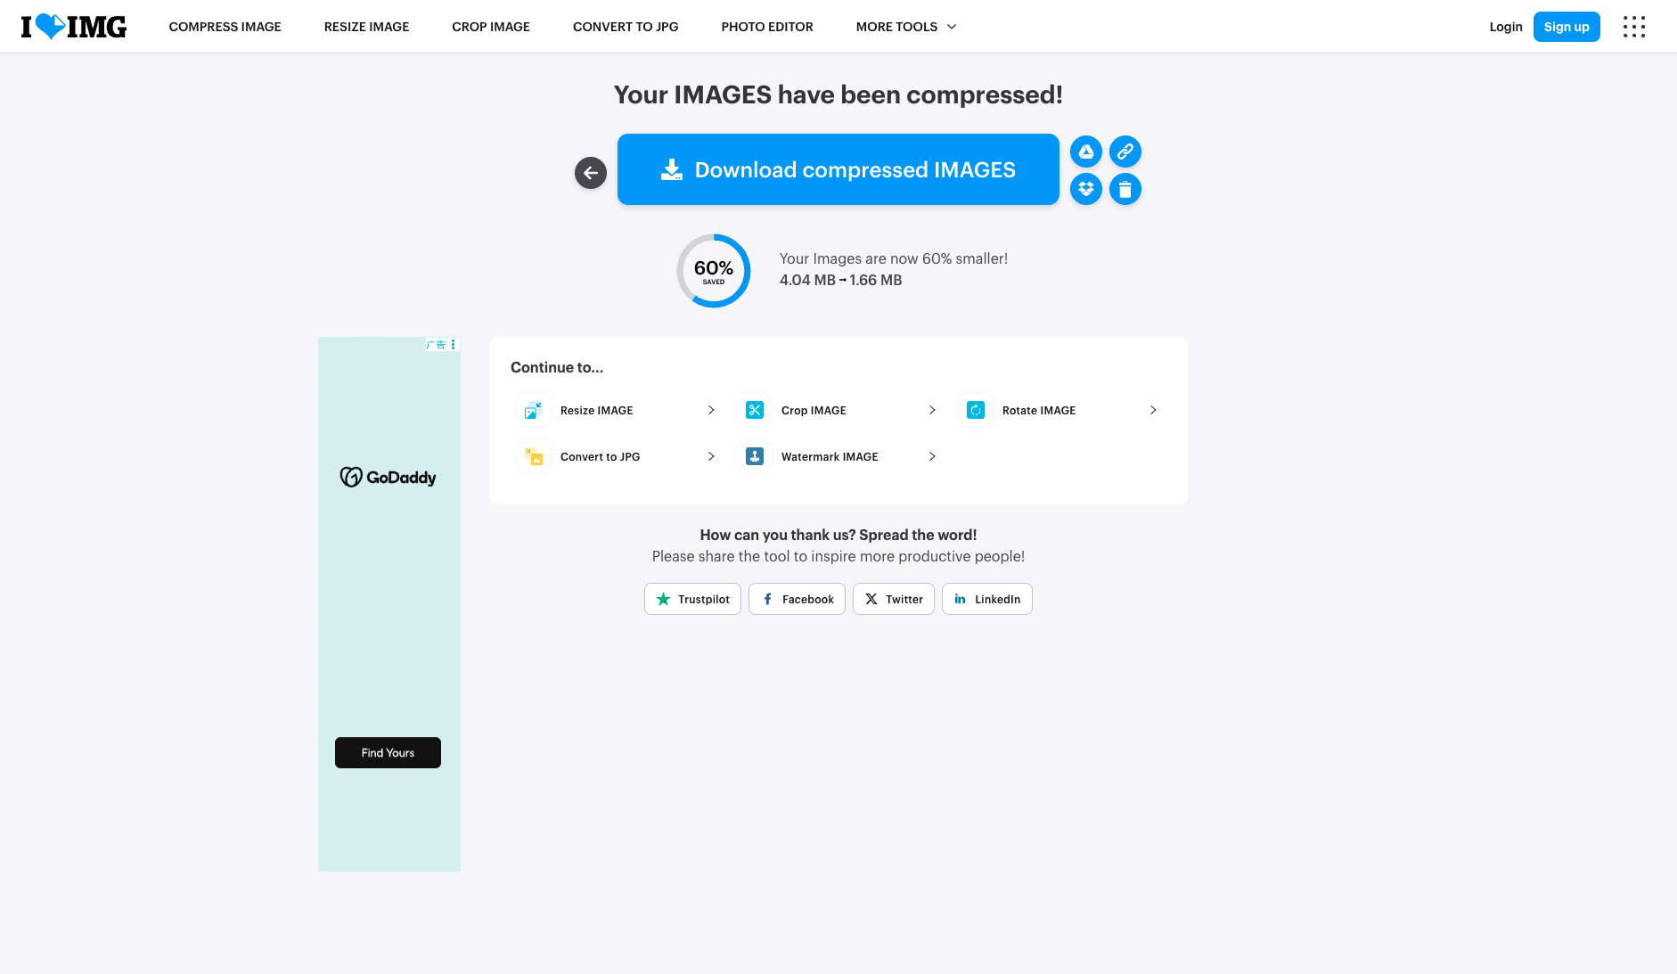Image resolution: width=1677 pixels, height=974 pixels.
Task: Click Find Yours ad button
Action: (x=388, y=752)
